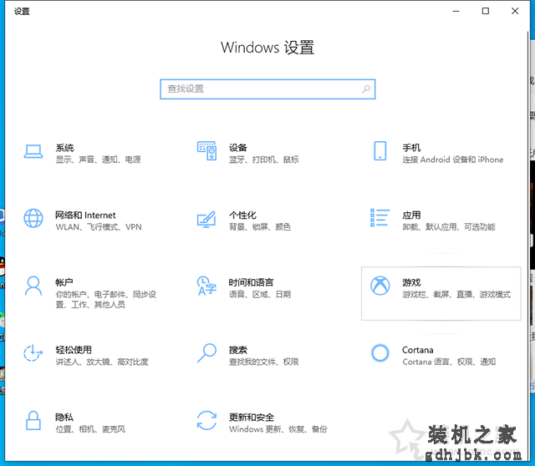Select the 游戏 Xbox icon
The image size is (535, 466).
pyautogui.click(x=380, y=286)
